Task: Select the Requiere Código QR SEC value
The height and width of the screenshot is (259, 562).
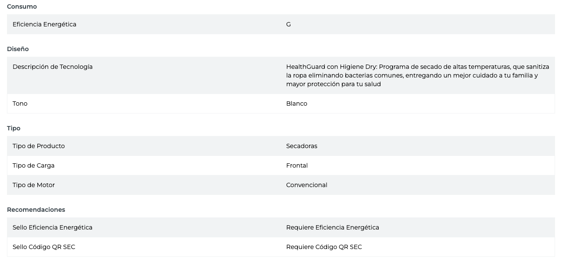Action: (324, 247)
